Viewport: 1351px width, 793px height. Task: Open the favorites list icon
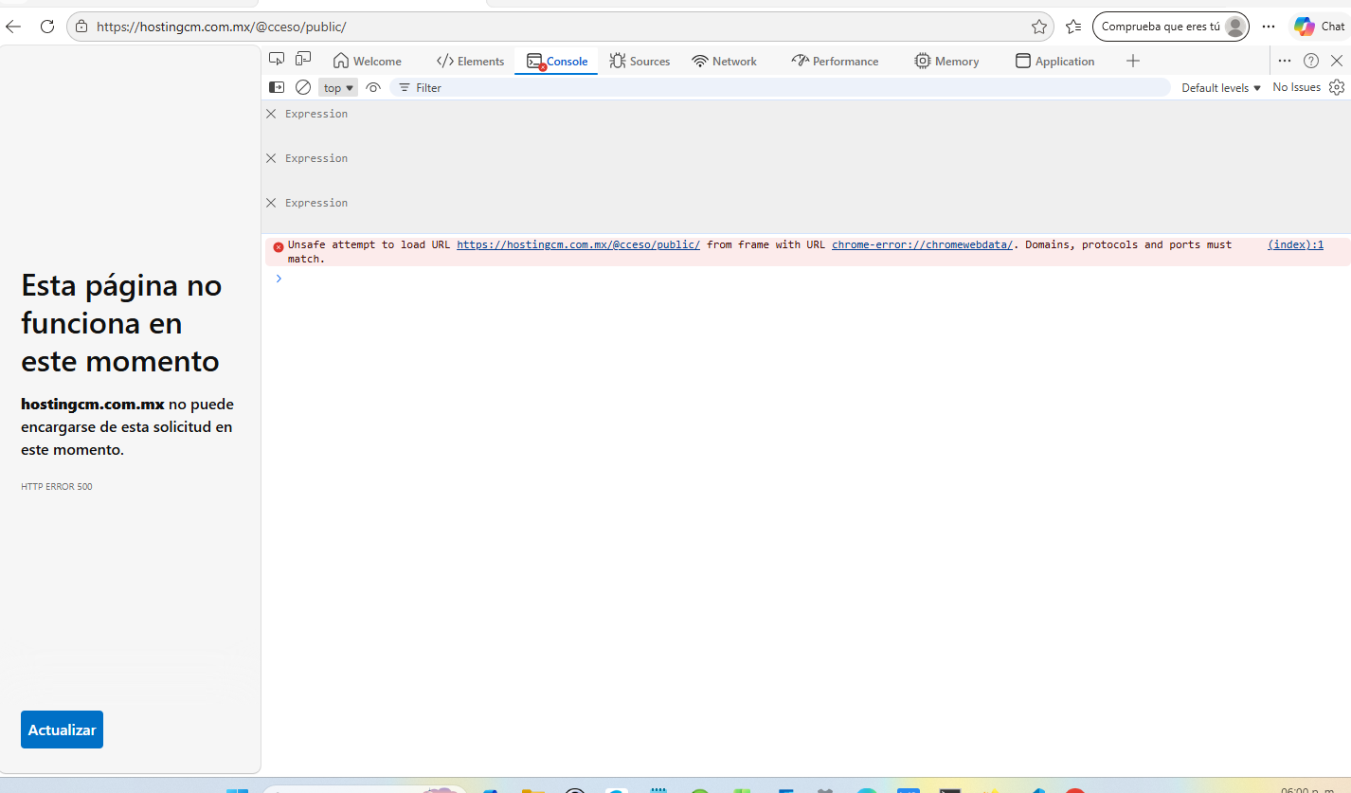click(x=1073, y=27)
